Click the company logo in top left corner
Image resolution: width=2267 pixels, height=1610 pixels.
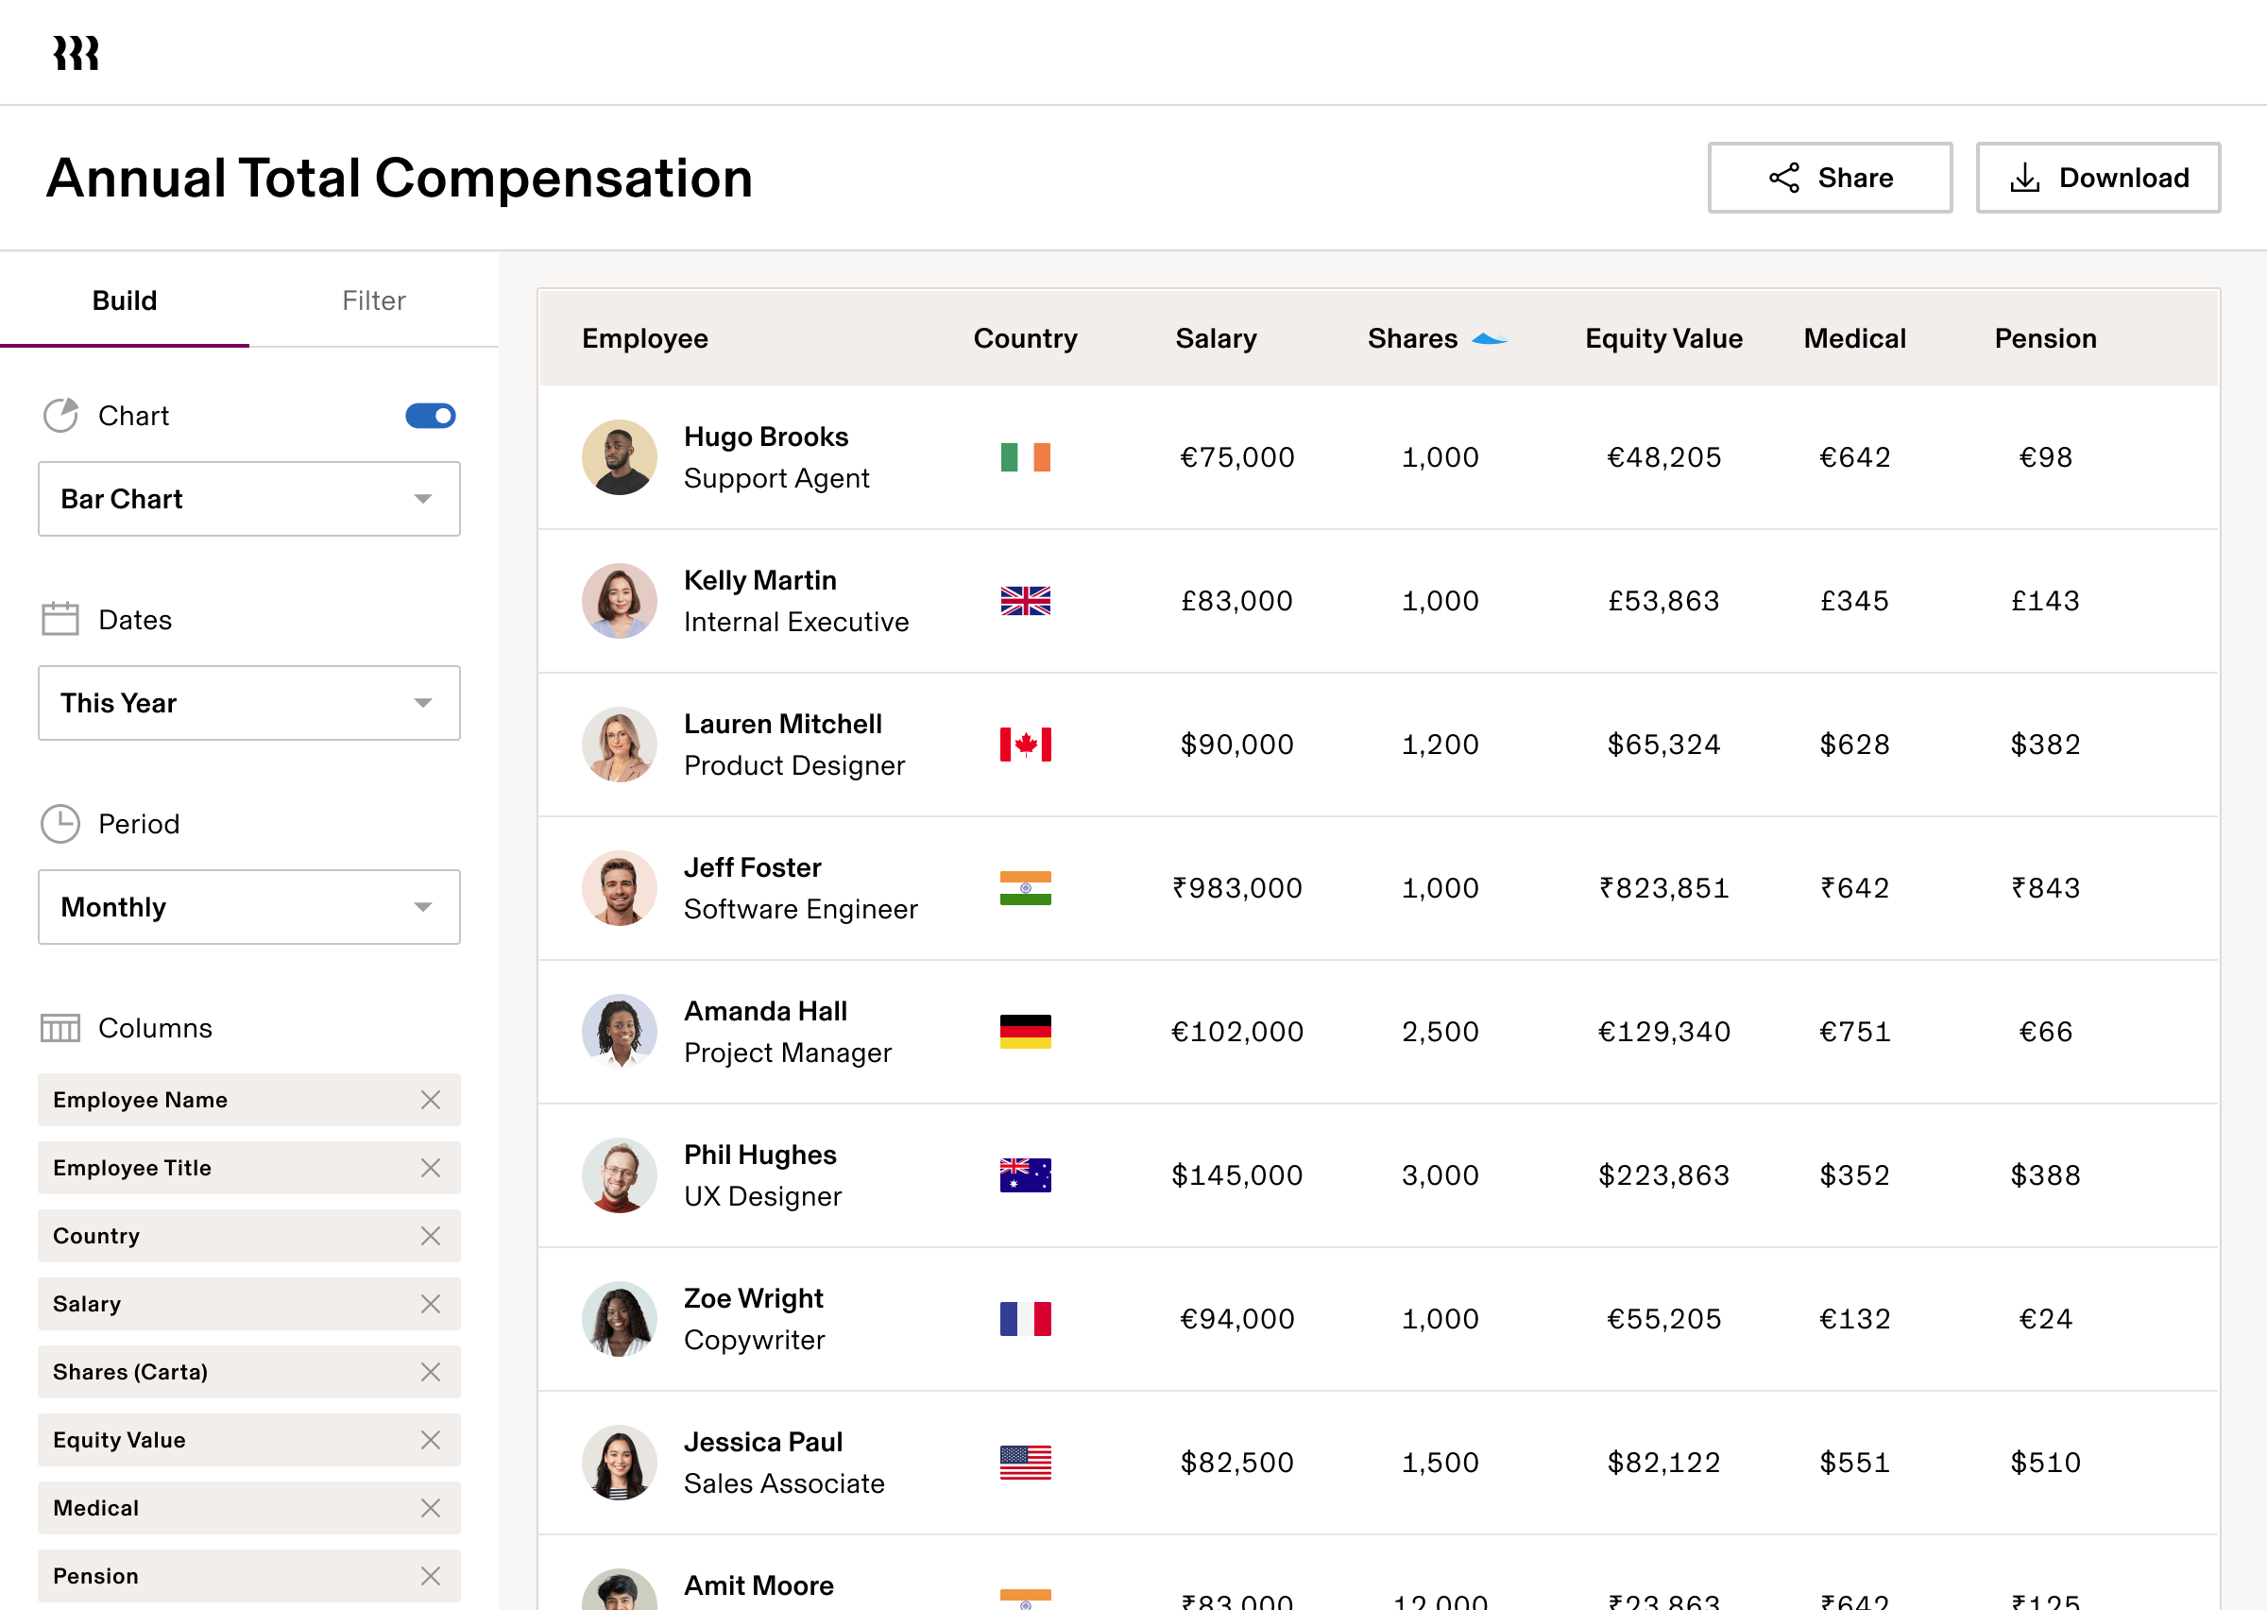[x=76, y=52]
